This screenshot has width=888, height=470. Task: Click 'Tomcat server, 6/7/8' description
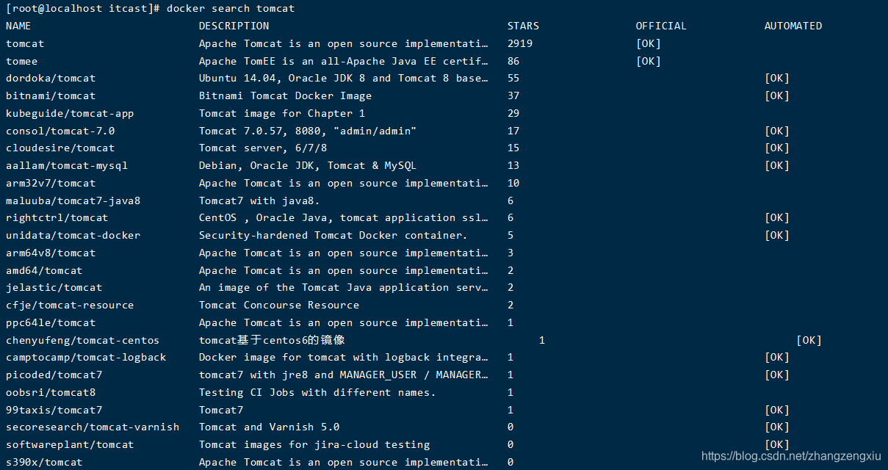pyautogui.click(x=263, y=148)
